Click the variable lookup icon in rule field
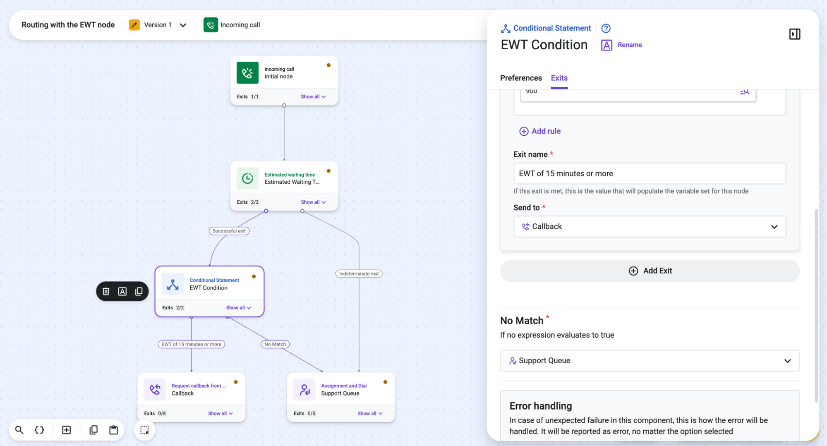Image resolution: width=827 pixels, height=446 pixels. point(745,91)
